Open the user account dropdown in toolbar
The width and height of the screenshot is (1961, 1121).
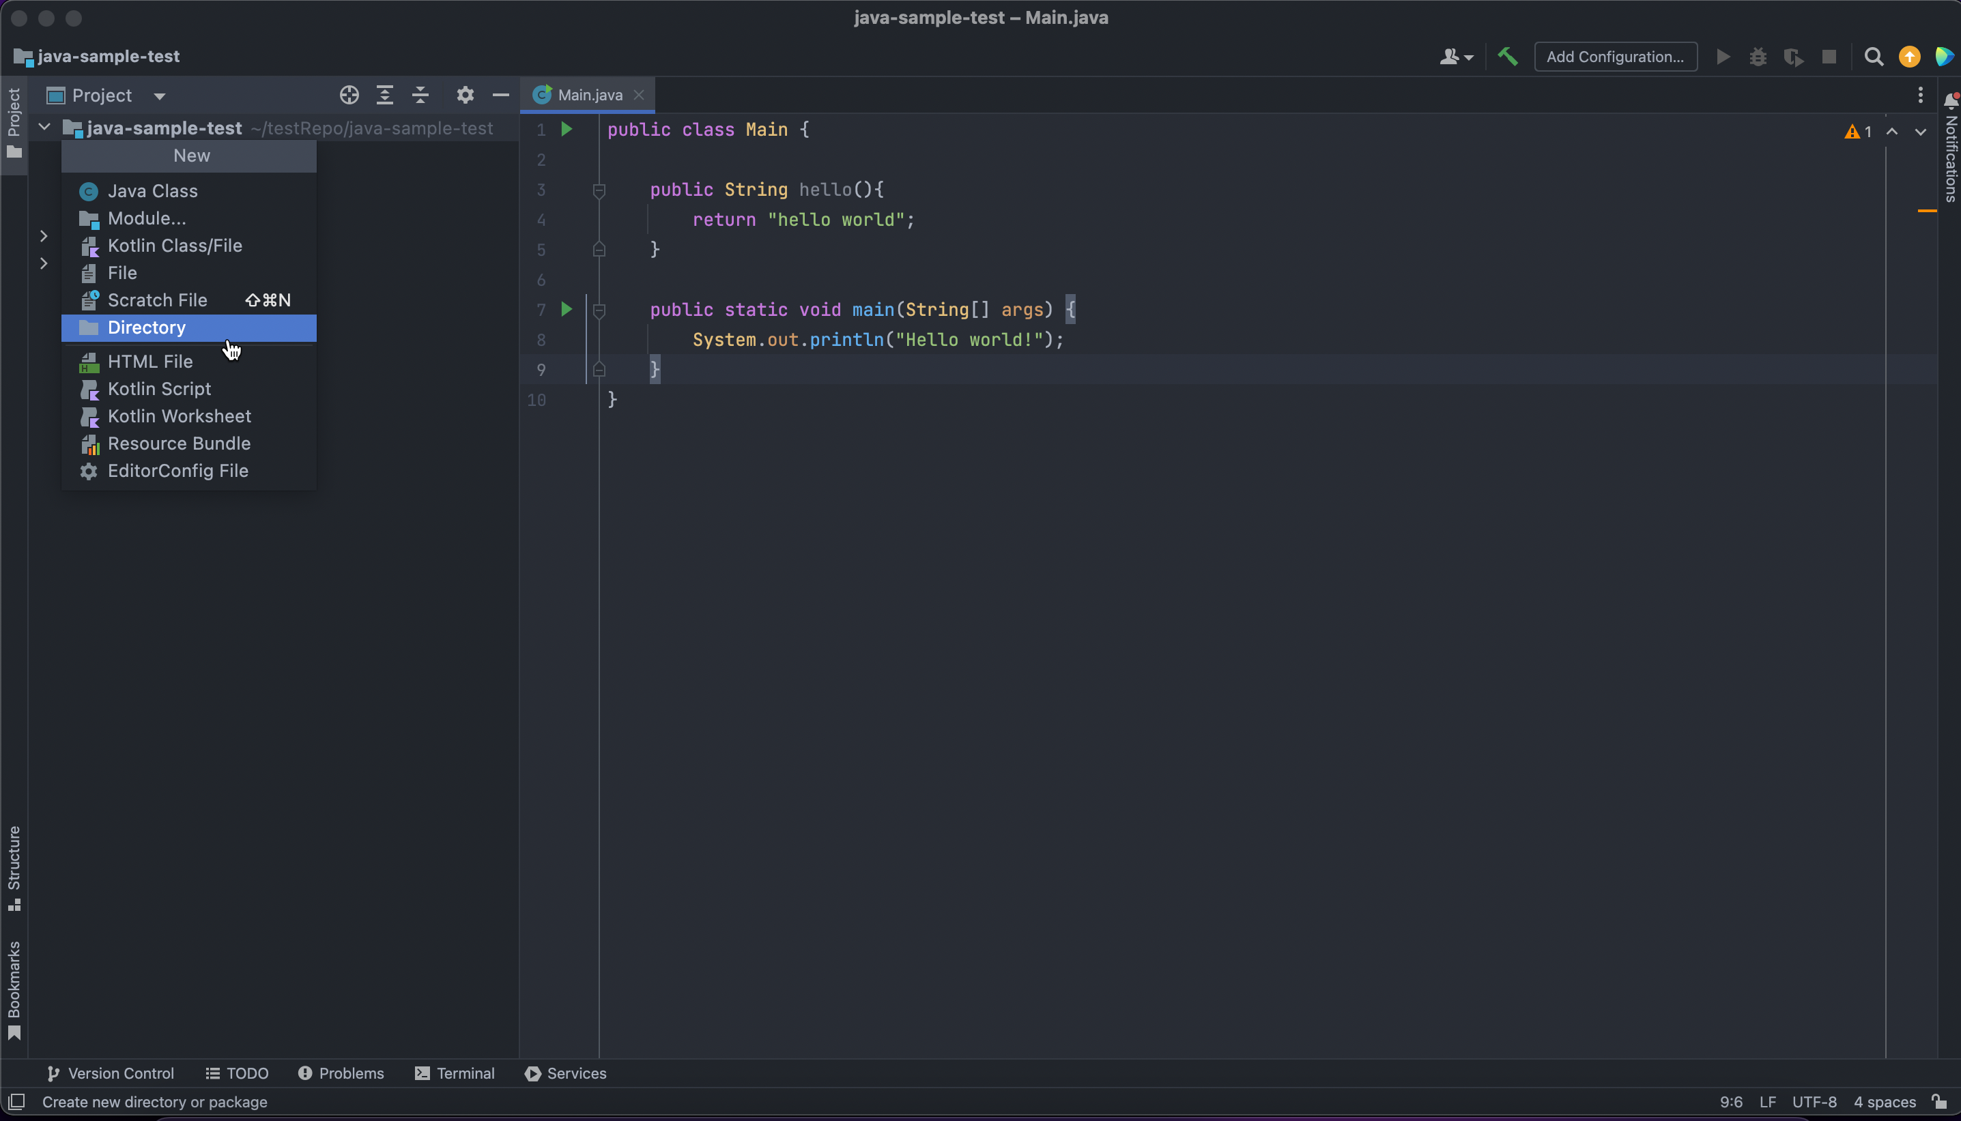click(x=1456, y=57)
